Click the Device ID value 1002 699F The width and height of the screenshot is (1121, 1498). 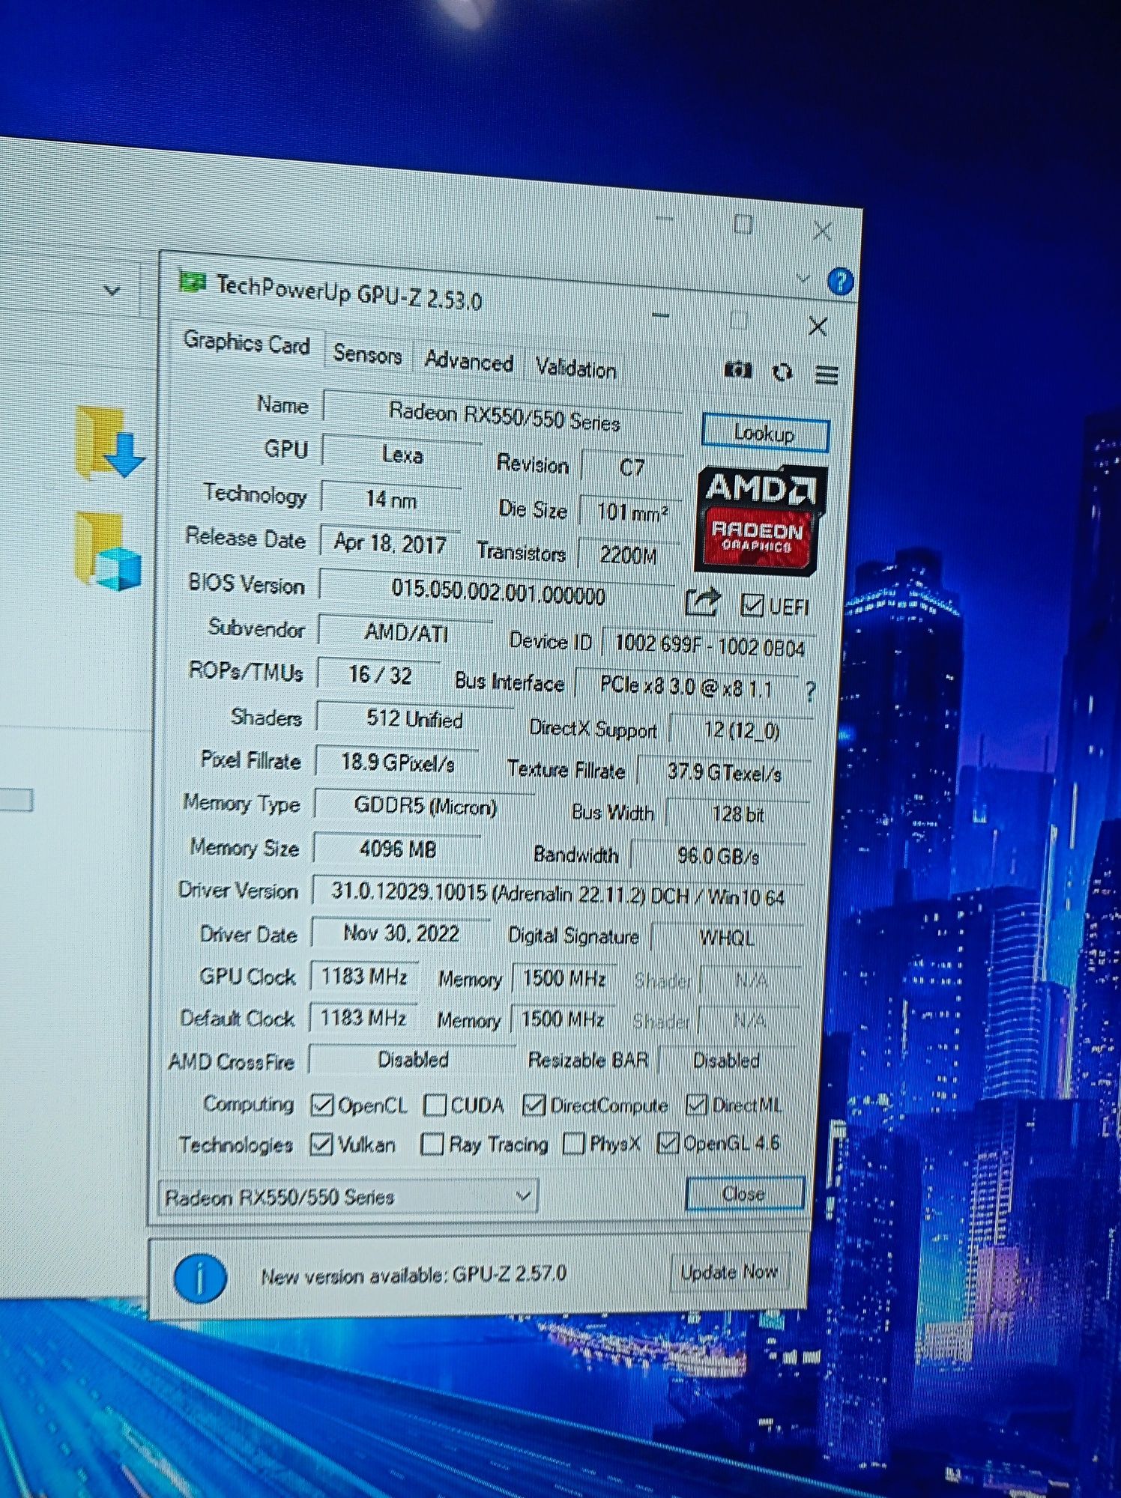point(709,646)
